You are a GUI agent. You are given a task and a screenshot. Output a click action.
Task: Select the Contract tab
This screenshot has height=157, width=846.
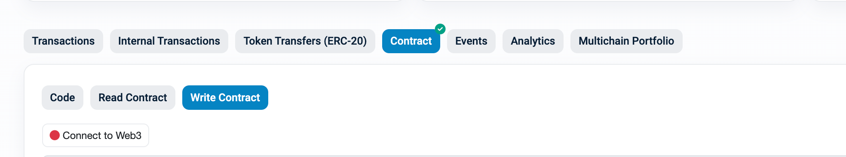coord(411,41)
